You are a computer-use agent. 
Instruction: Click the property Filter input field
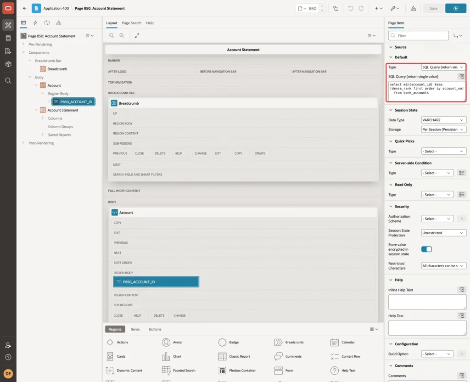pyautogui.click(x=419, y=36)
